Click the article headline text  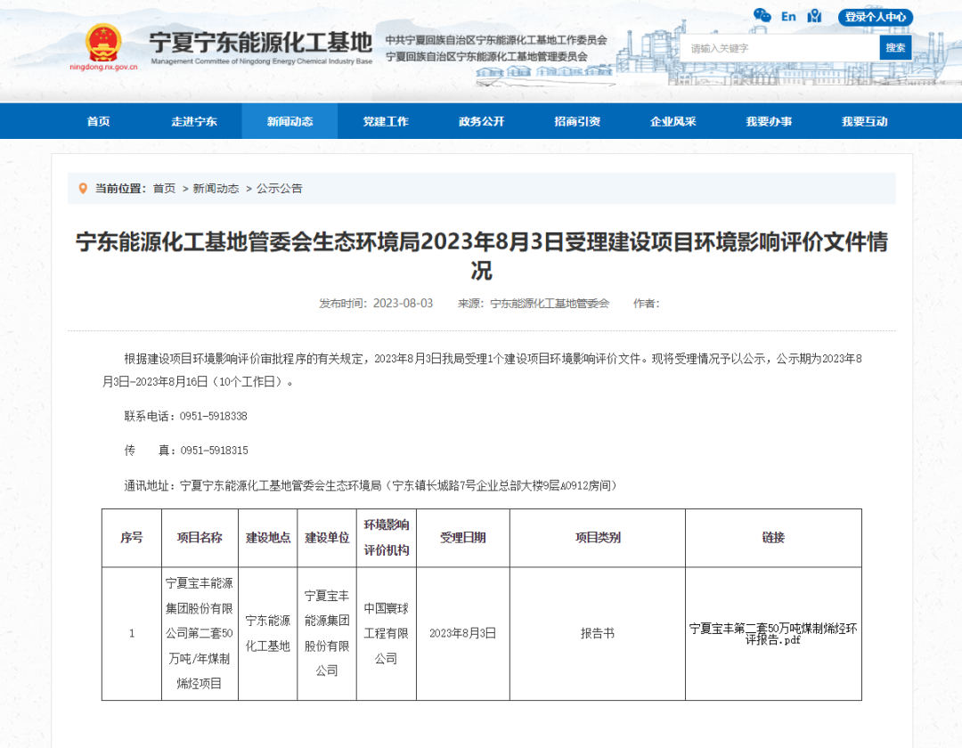[482, 256]
